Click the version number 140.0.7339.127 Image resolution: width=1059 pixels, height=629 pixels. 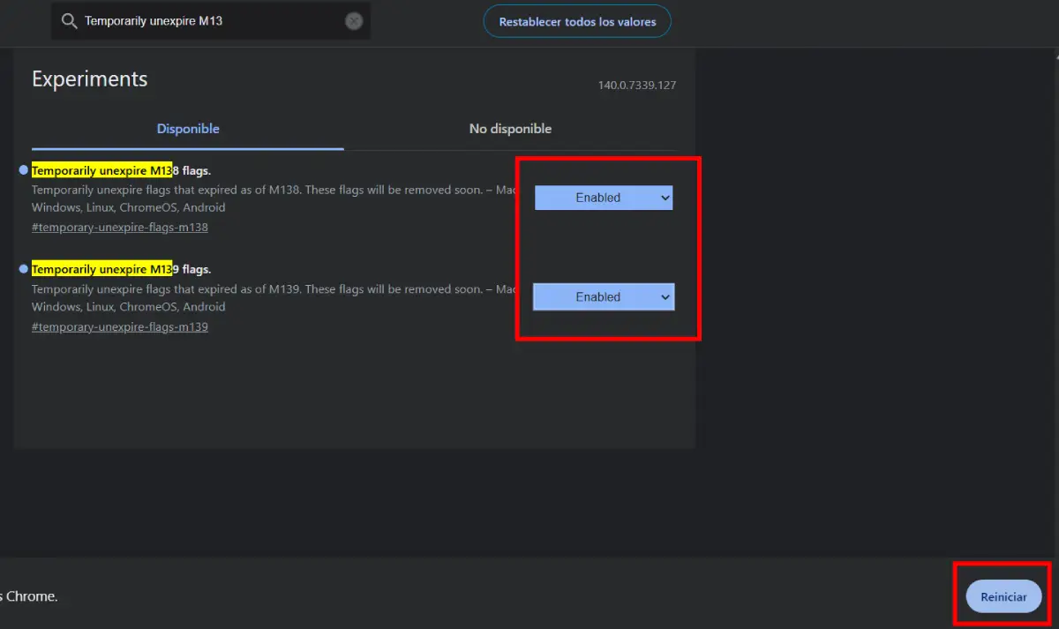[x=636, y=86]
